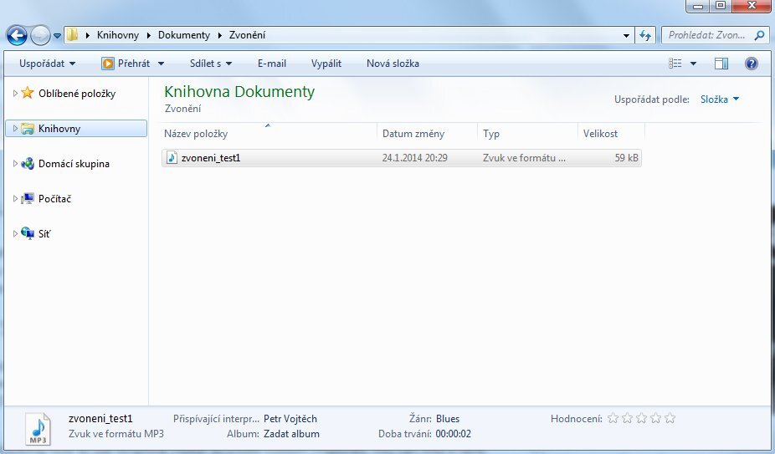Click the Síť network icon
Image resolution: width=775 pixels, height=454 pixels.
28,233
